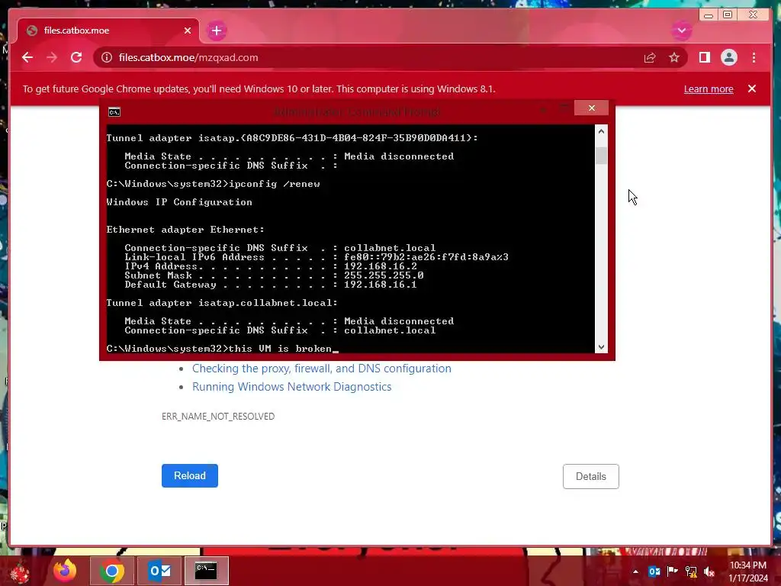Click Command Prompt scrollbar up arrow

601,131
